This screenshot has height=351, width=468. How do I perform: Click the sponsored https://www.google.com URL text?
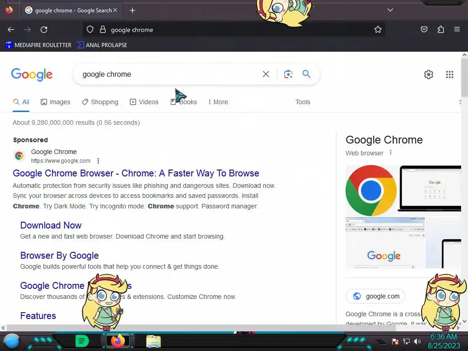coord(61,161)
